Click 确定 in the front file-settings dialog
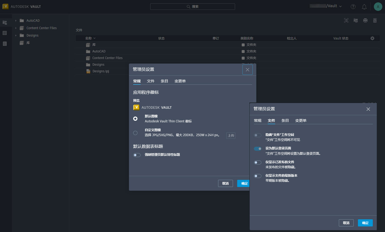The height and width of the screenshot is (232, 385). [x=365, y=223]
